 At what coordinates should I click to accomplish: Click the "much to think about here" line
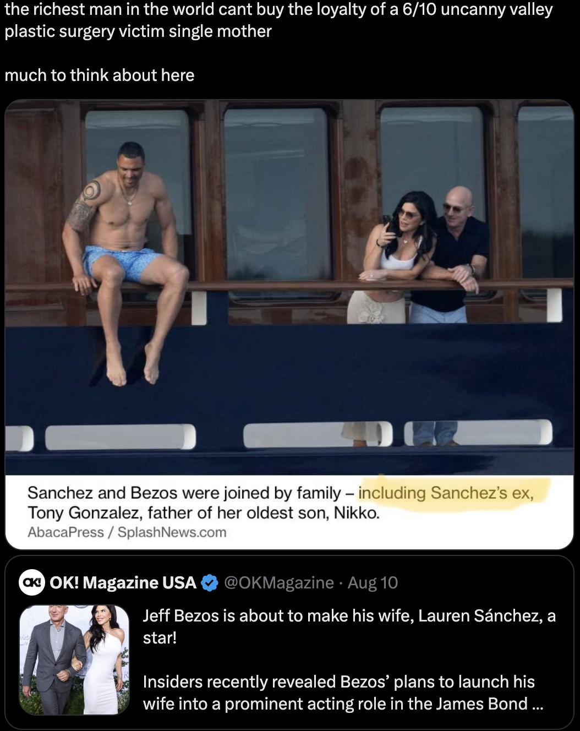100,75
